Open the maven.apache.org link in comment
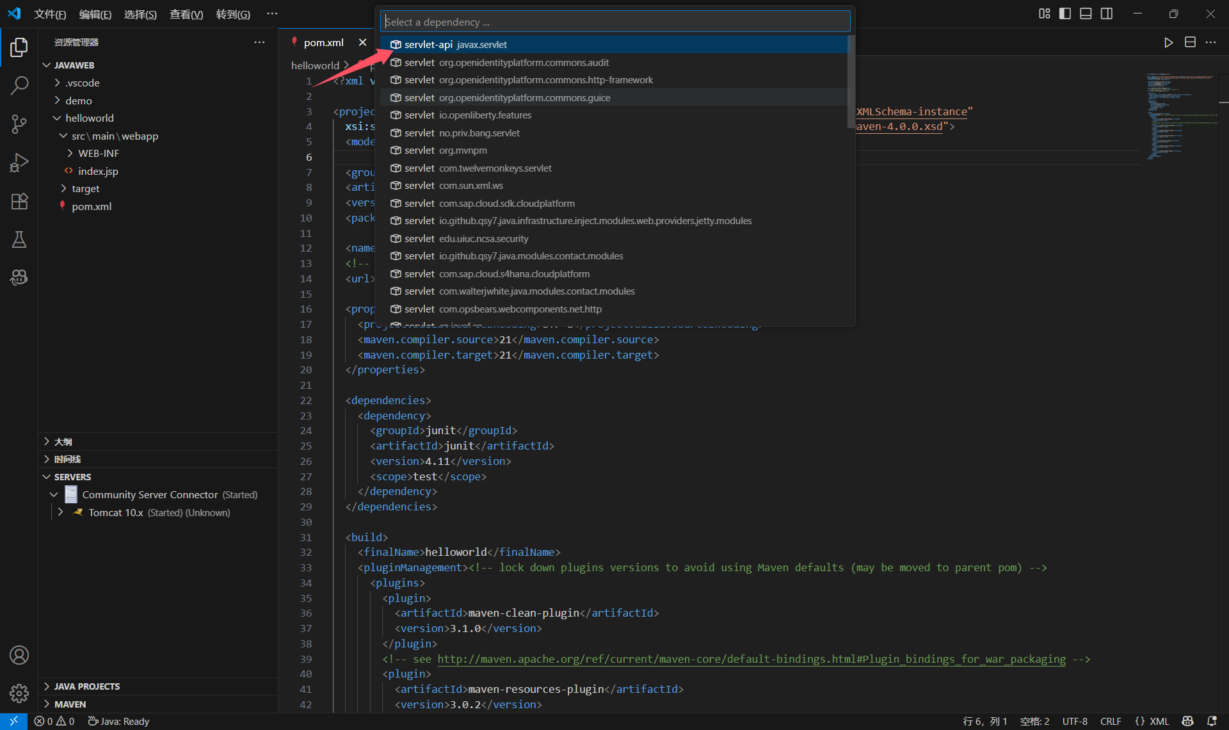Screen dimensions: 1229x730 point(751,659)
